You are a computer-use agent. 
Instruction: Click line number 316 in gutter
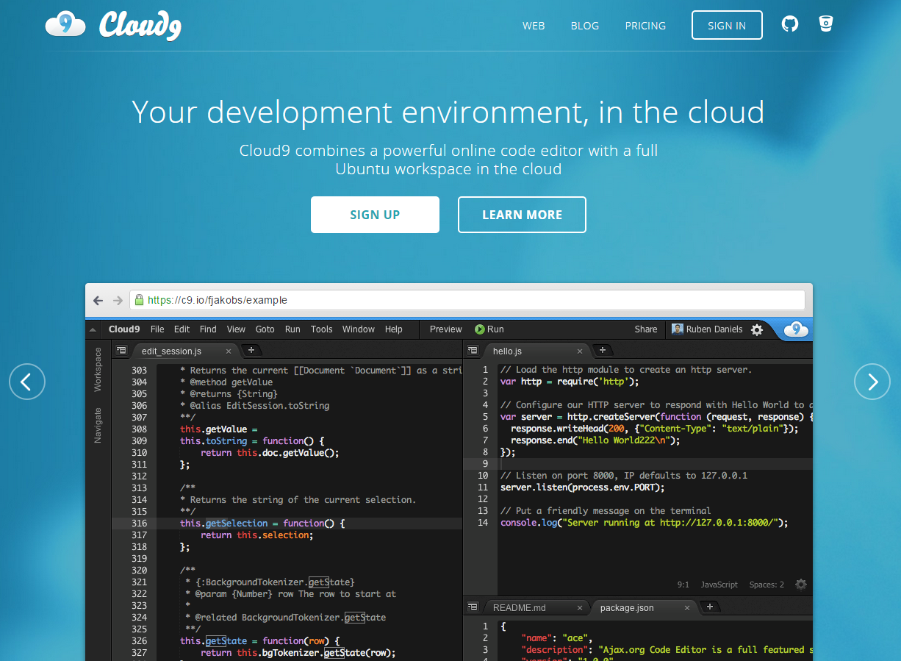pos(139,524)
